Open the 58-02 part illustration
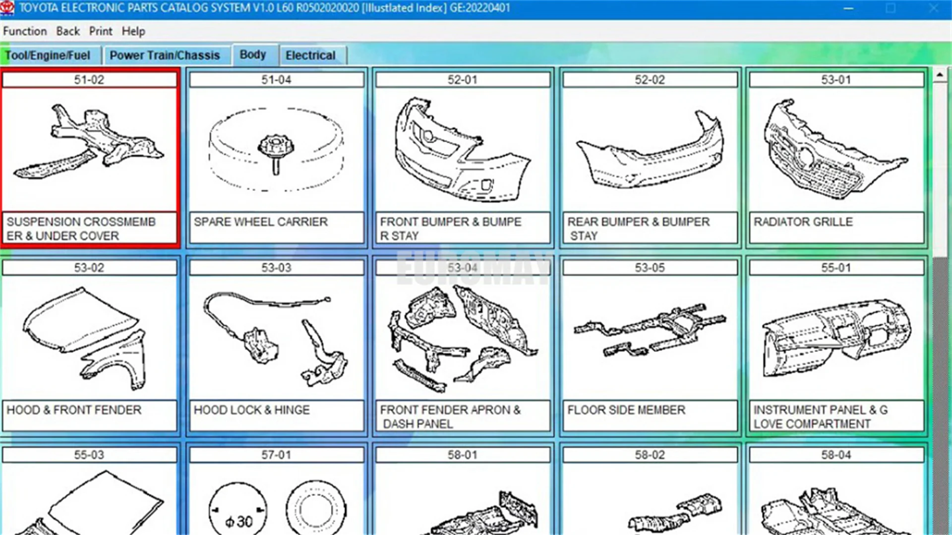The height and width of the screenshot is (535, 952). (650, 499)
